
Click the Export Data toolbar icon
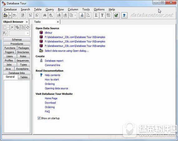coord(65,15)
